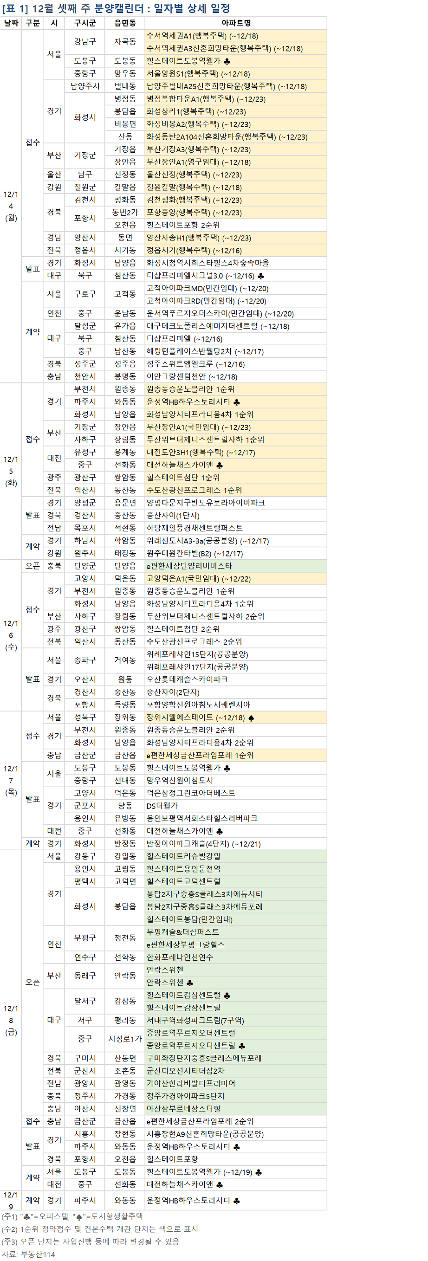The height and width of the screenshot is (1261, 428).
Task: Click the club symbol in footnote 주1
Action: 27,1216
